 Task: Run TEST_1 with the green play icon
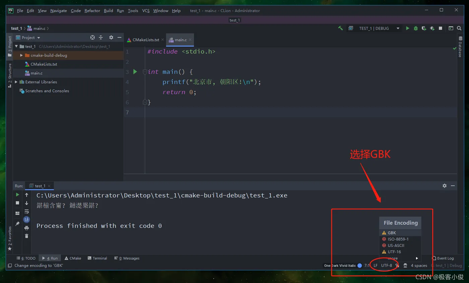408,28
